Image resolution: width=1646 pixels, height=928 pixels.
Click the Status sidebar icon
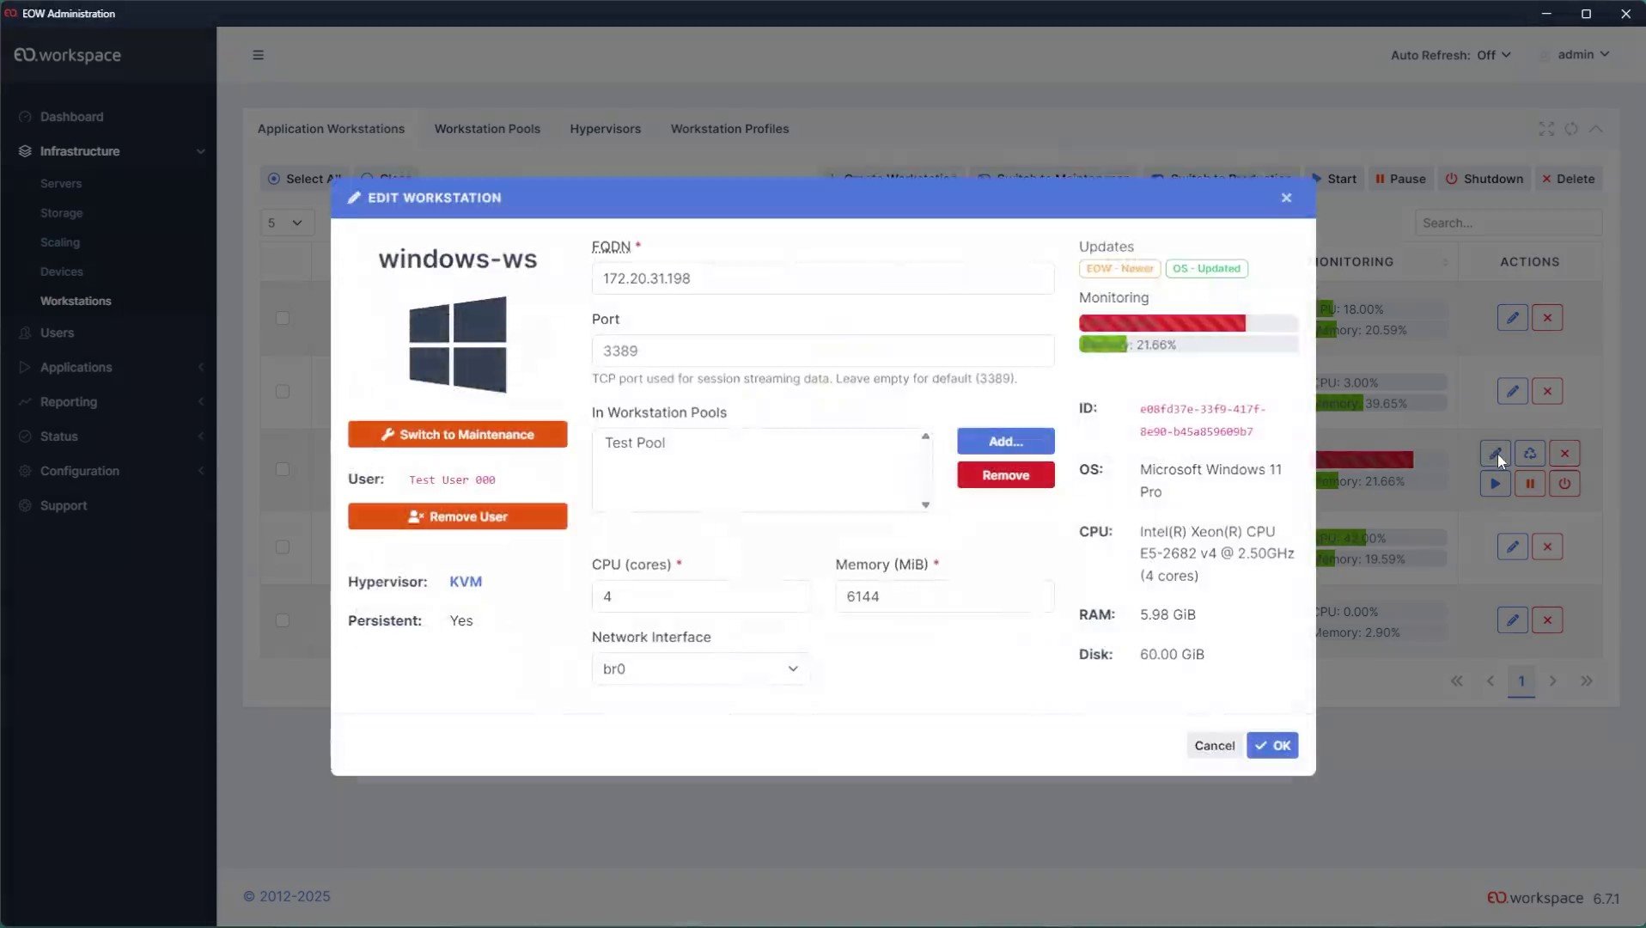pos(25,437)
